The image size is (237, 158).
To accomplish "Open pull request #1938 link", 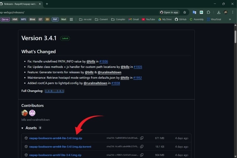I will (116, 83).
